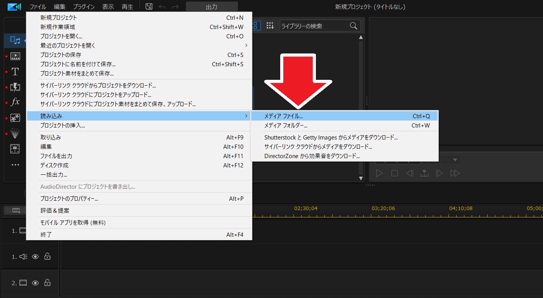Choose プロジェクトを開く... menu item
Viewport: 543px width, 298px height.
click(x=139, y=36)
